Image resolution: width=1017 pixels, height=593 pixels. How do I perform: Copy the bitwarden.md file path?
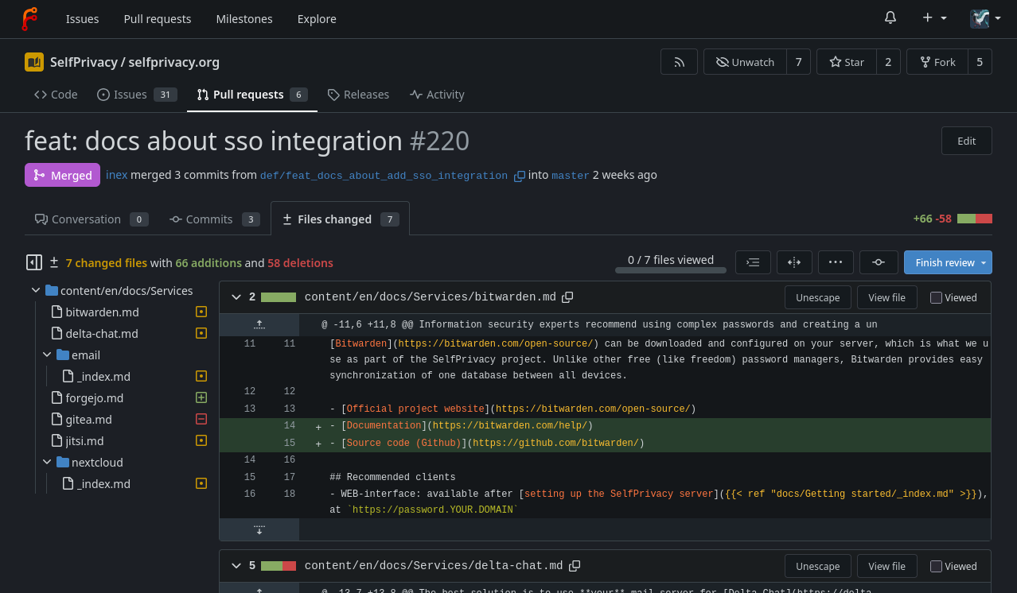click(x=567, y=297)
